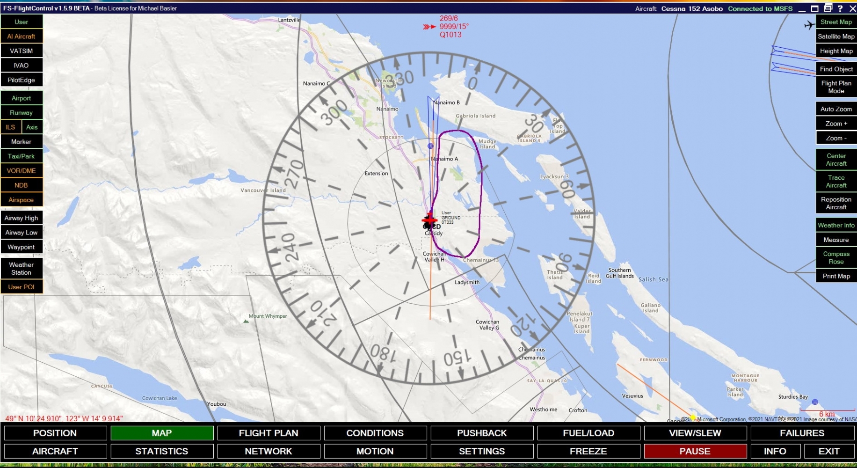
Task: Click Zoom - button
Action: [x=836, y=138]
